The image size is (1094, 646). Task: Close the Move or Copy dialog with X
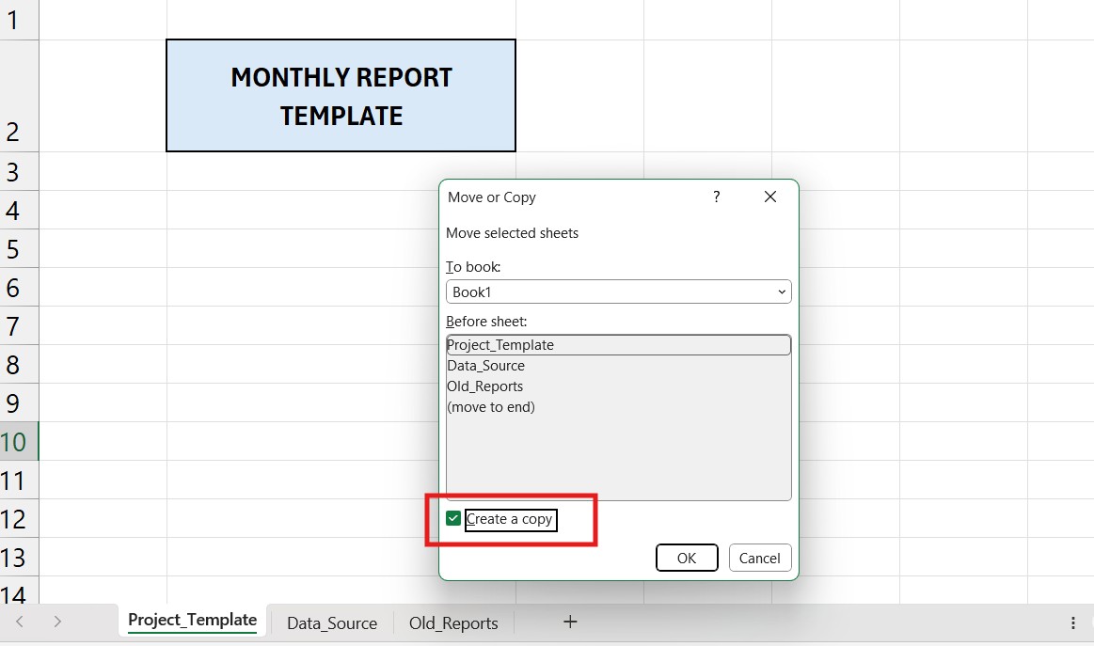770,197
